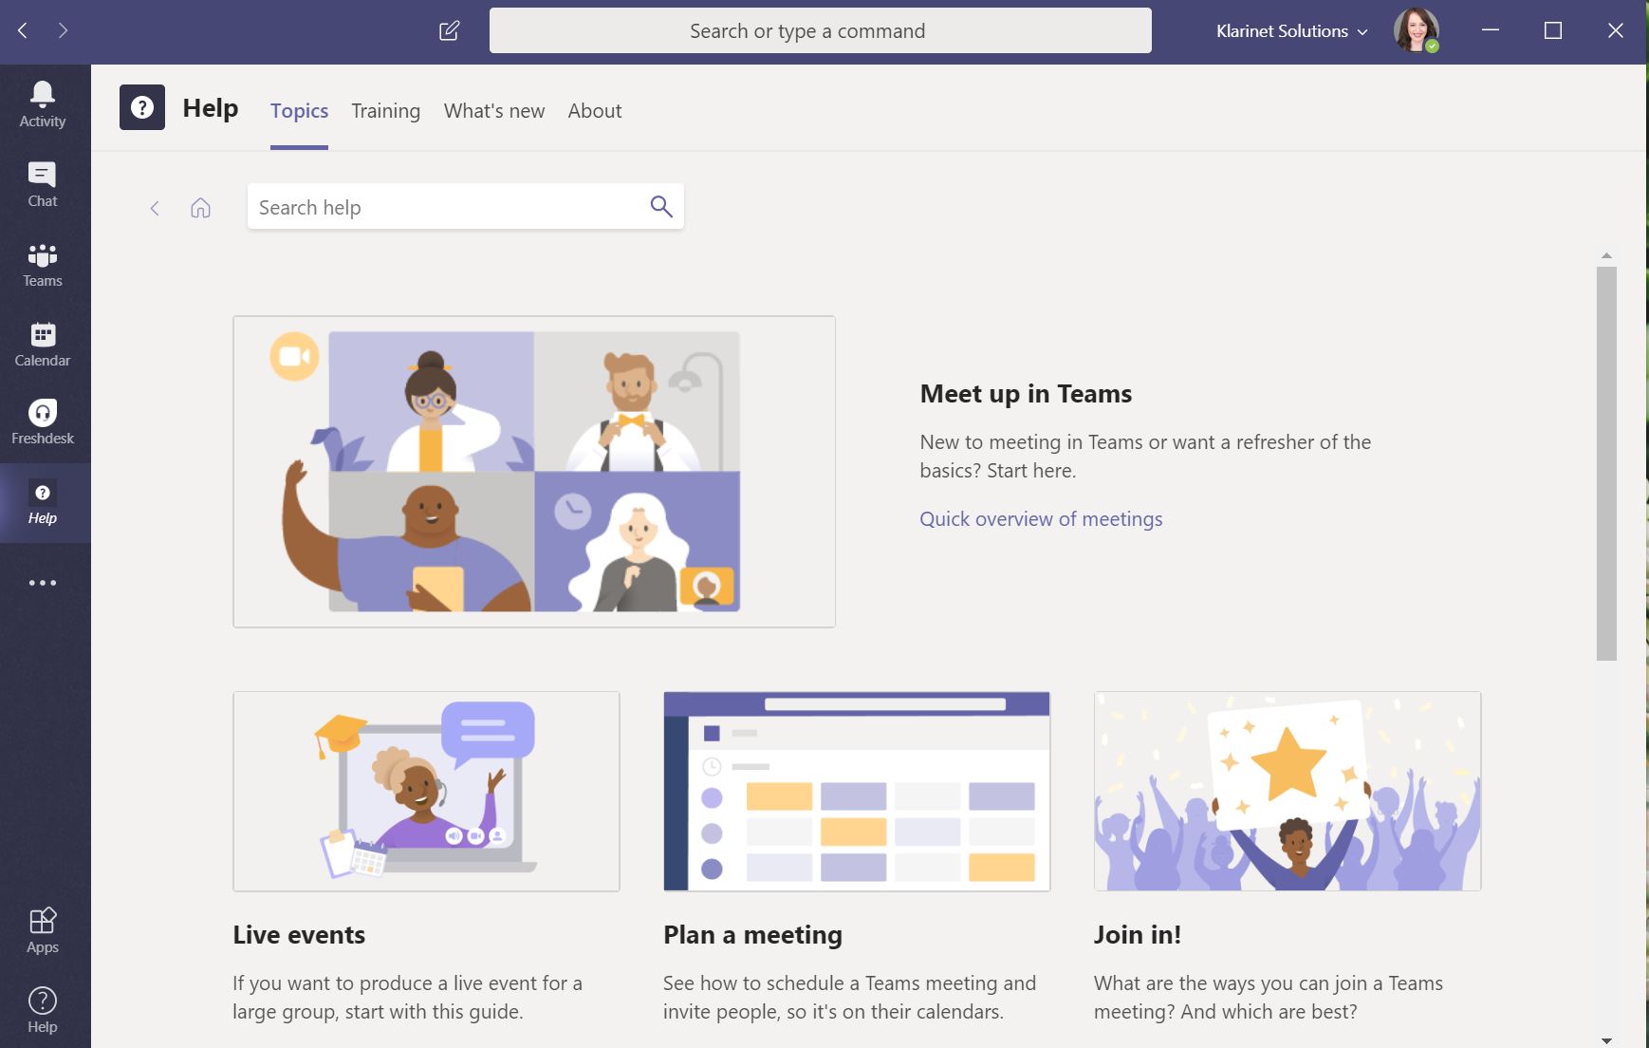Image resolution: width=1649 pixels, height=1048 pixels.
Task: Click the 'New to meeting in Teams' description
Action: [1145, 457]
